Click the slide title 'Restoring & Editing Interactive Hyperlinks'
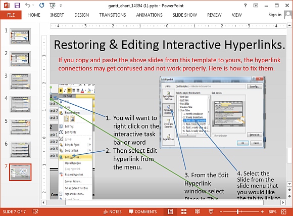293x216 pixels. [x=169, y=45]
